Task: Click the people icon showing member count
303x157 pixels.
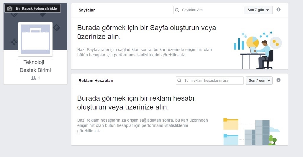Action: tap(34, 78)
